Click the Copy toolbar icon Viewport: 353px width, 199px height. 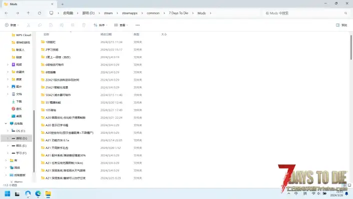(x=40, y=25)
